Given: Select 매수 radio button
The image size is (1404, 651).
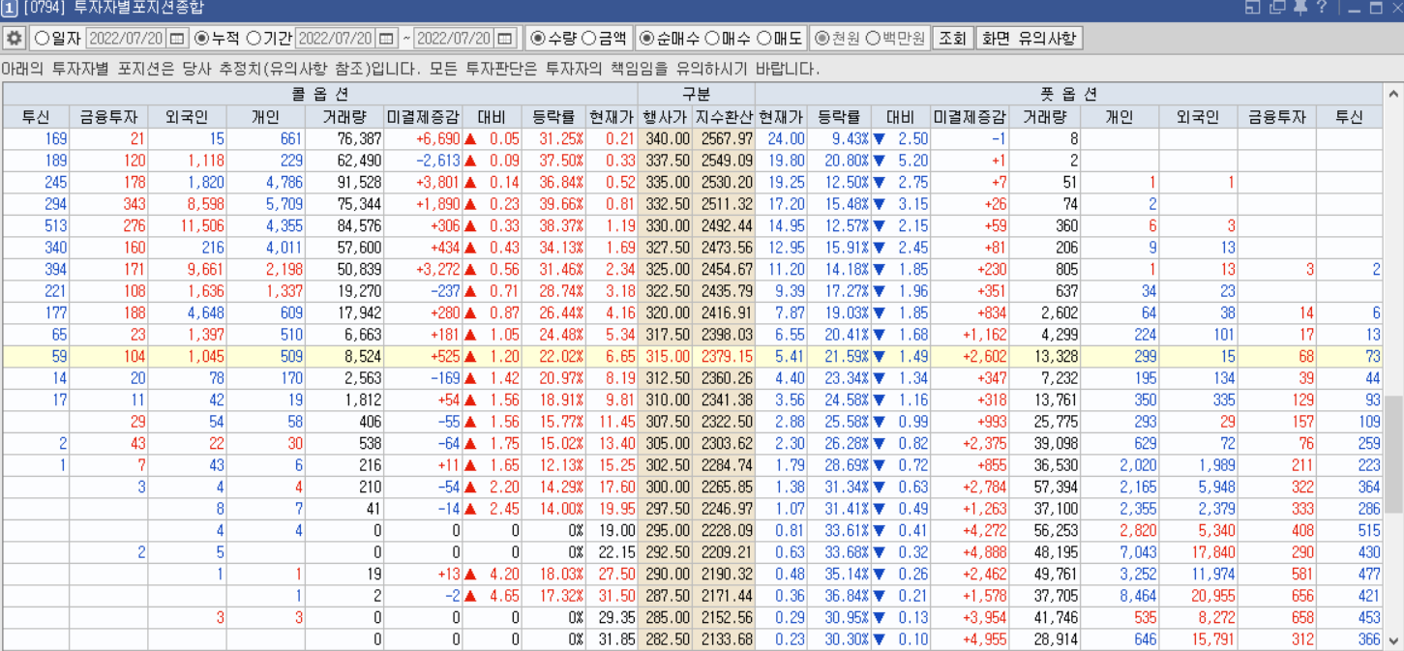Looking at the screenshot, I should [728, 39].
